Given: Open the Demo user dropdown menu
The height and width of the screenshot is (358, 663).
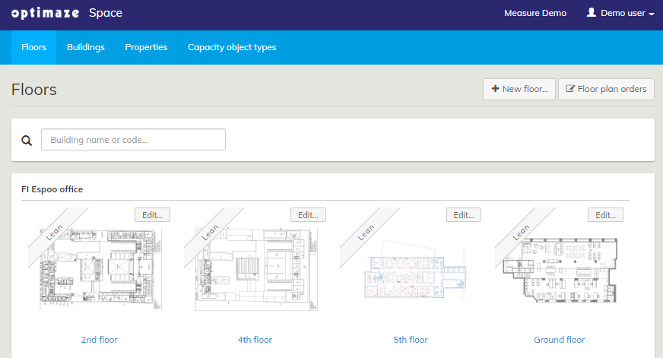Looking at the screenshot, I should click(620, 13).
